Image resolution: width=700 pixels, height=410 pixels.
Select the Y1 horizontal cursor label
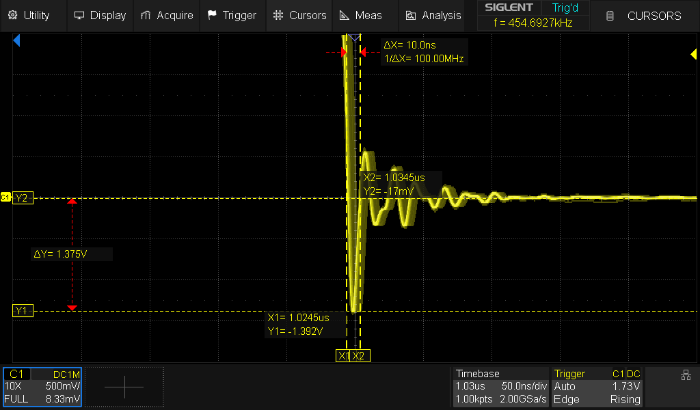(x=22, y=311)
